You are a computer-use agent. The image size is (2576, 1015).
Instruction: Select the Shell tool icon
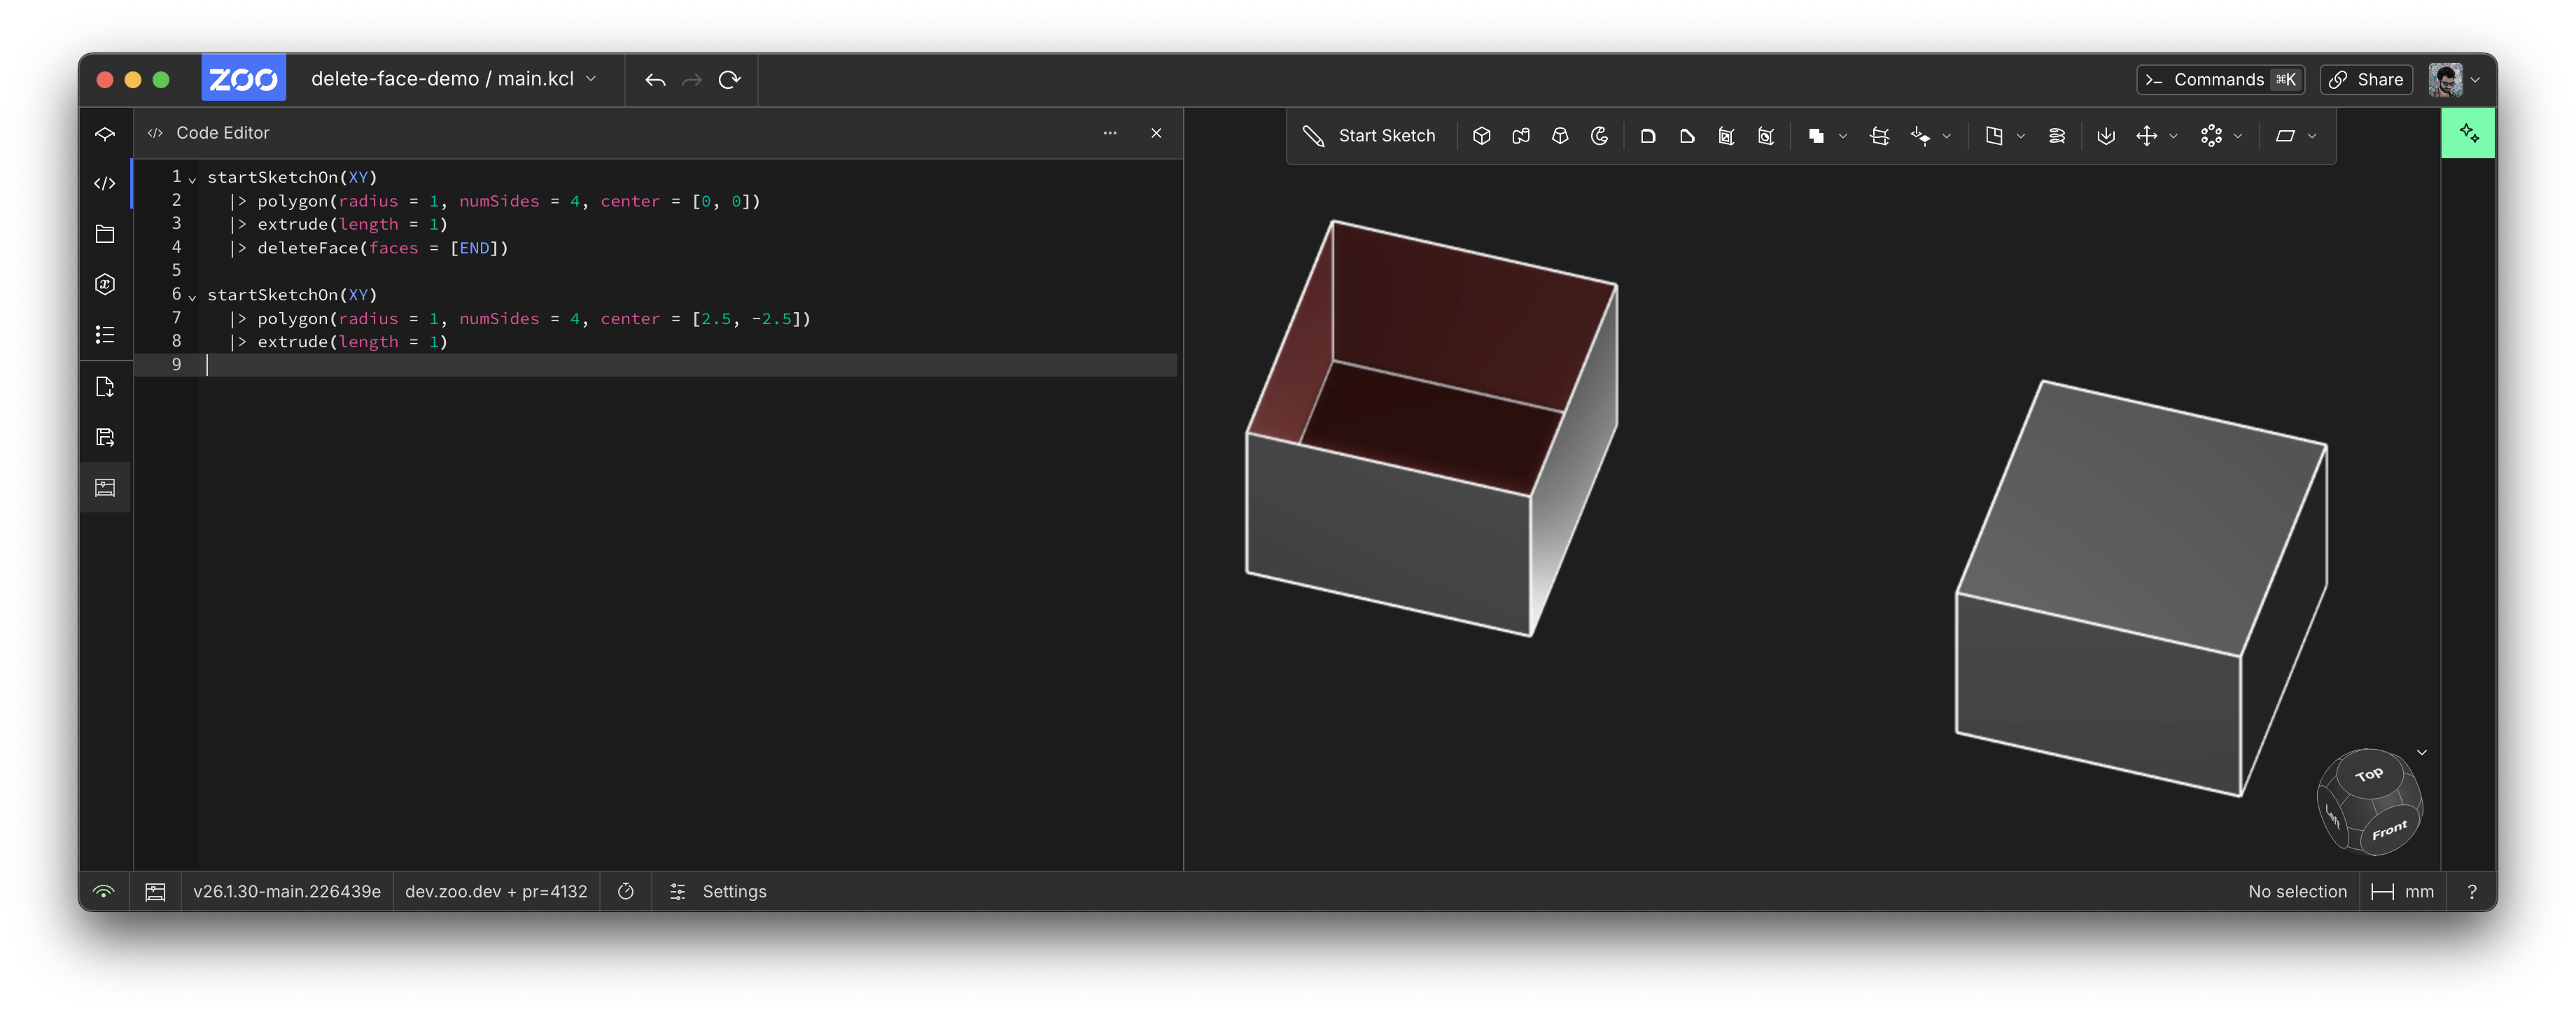pyautogui.click(x=1726, y=136)
